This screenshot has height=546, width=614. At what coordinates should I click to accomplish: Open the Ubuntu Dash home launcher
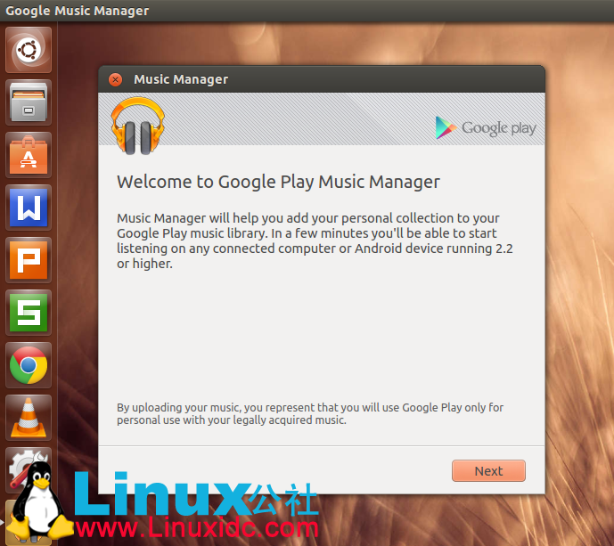29,50
